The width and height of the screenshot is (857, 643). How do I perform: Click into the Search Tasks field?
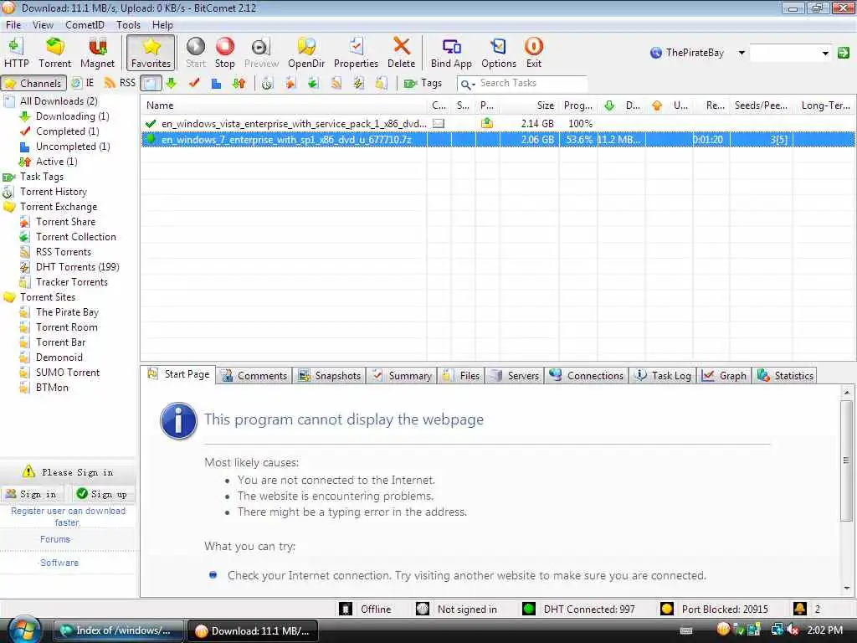click(532, 83)
